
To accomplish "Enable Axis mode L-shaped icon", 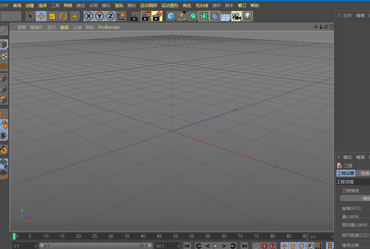I will [x=4, y=114].
